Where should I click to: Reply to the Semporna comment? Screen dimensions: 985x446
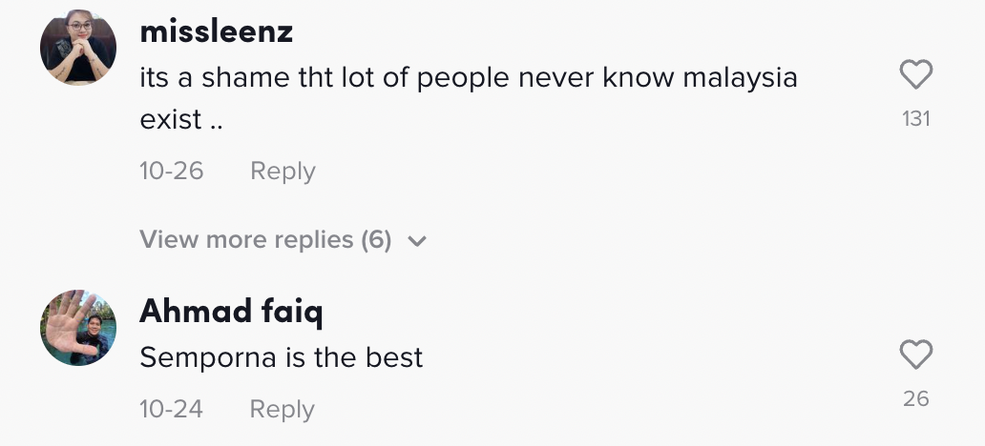pos(282,410)
